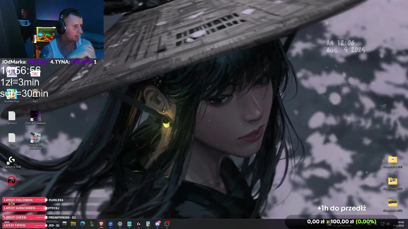Click the donation goal 100,00 zł text

pos(342,221)
